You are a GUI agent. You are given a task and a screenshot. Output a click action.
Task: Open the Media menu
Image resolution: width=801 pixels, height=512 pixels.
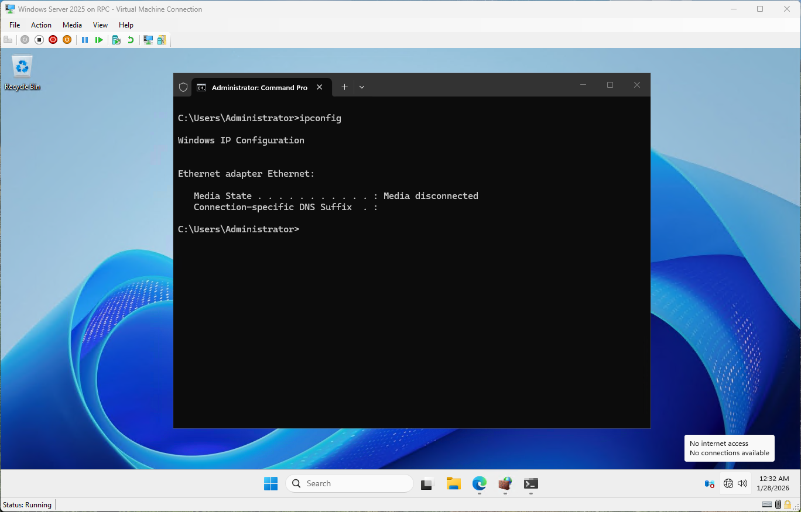click(x=72, y=25)
